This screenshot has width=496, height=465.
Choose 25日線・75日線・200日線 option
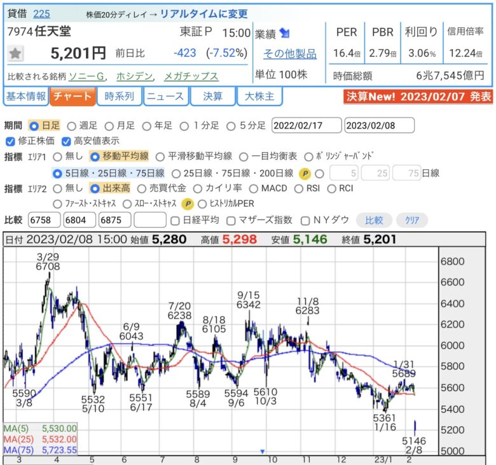point(176,174)
